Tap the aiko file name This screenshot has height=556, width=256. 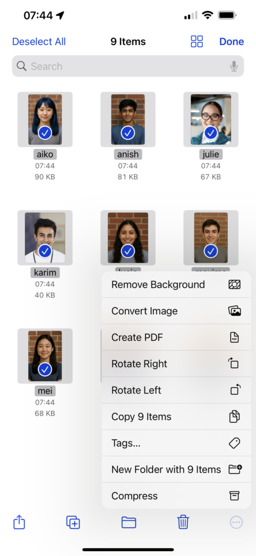pyautogui.click(x=45, y=154)
